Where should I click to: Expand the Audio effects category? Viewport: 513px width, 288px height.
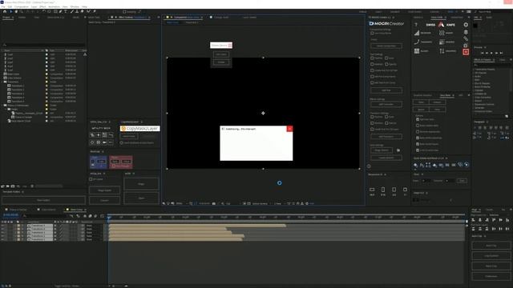[x=474, y=77]
